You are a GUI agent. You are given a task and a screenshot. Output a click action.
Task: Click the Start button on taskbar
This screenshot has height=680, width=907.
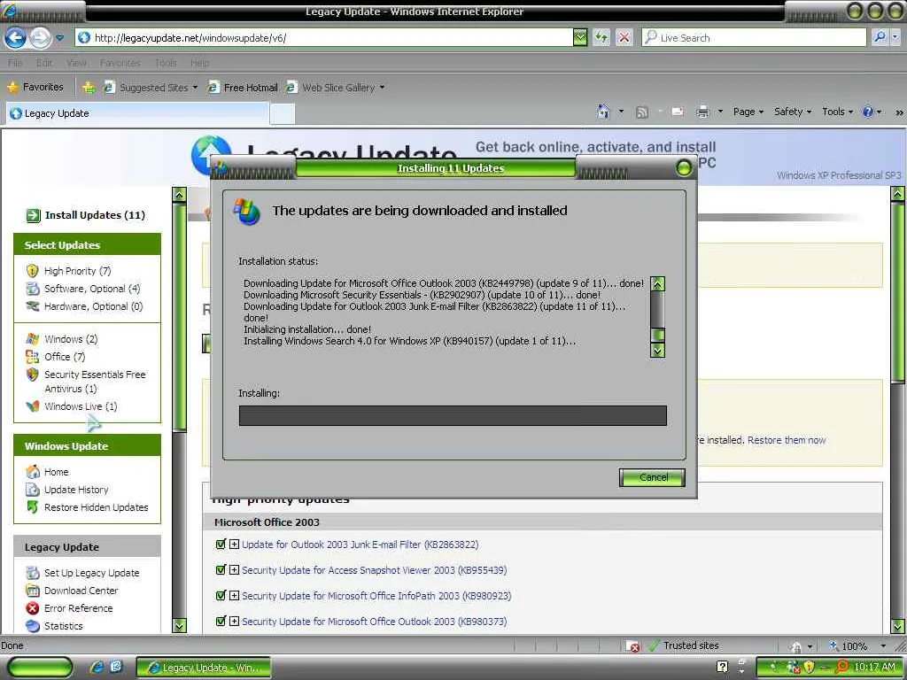point(40,668)
